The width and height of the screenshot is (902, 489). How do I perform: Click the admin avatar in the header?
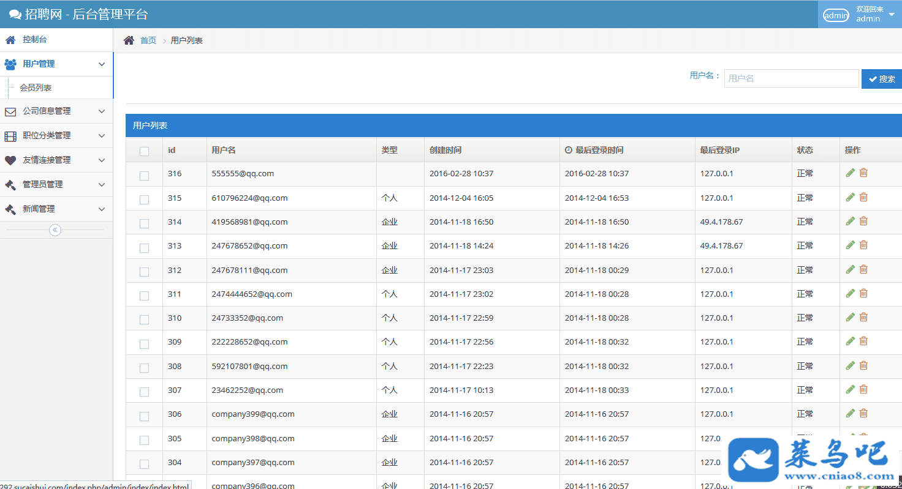(x=836, y=15)
